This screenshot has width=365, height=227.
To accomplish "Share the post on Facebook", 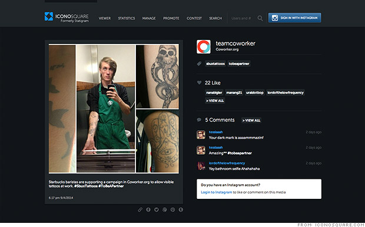I will 148,209.
